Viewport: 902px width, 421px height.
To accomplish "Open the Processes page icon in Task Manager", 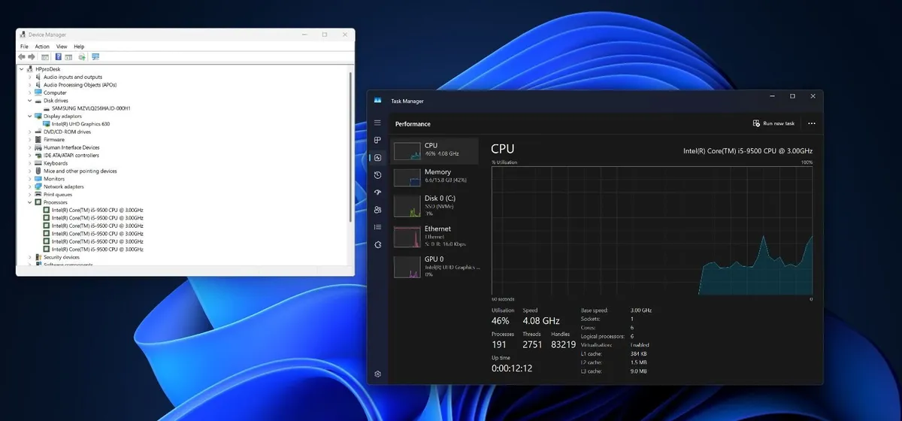I will click(x=377, y=141).
